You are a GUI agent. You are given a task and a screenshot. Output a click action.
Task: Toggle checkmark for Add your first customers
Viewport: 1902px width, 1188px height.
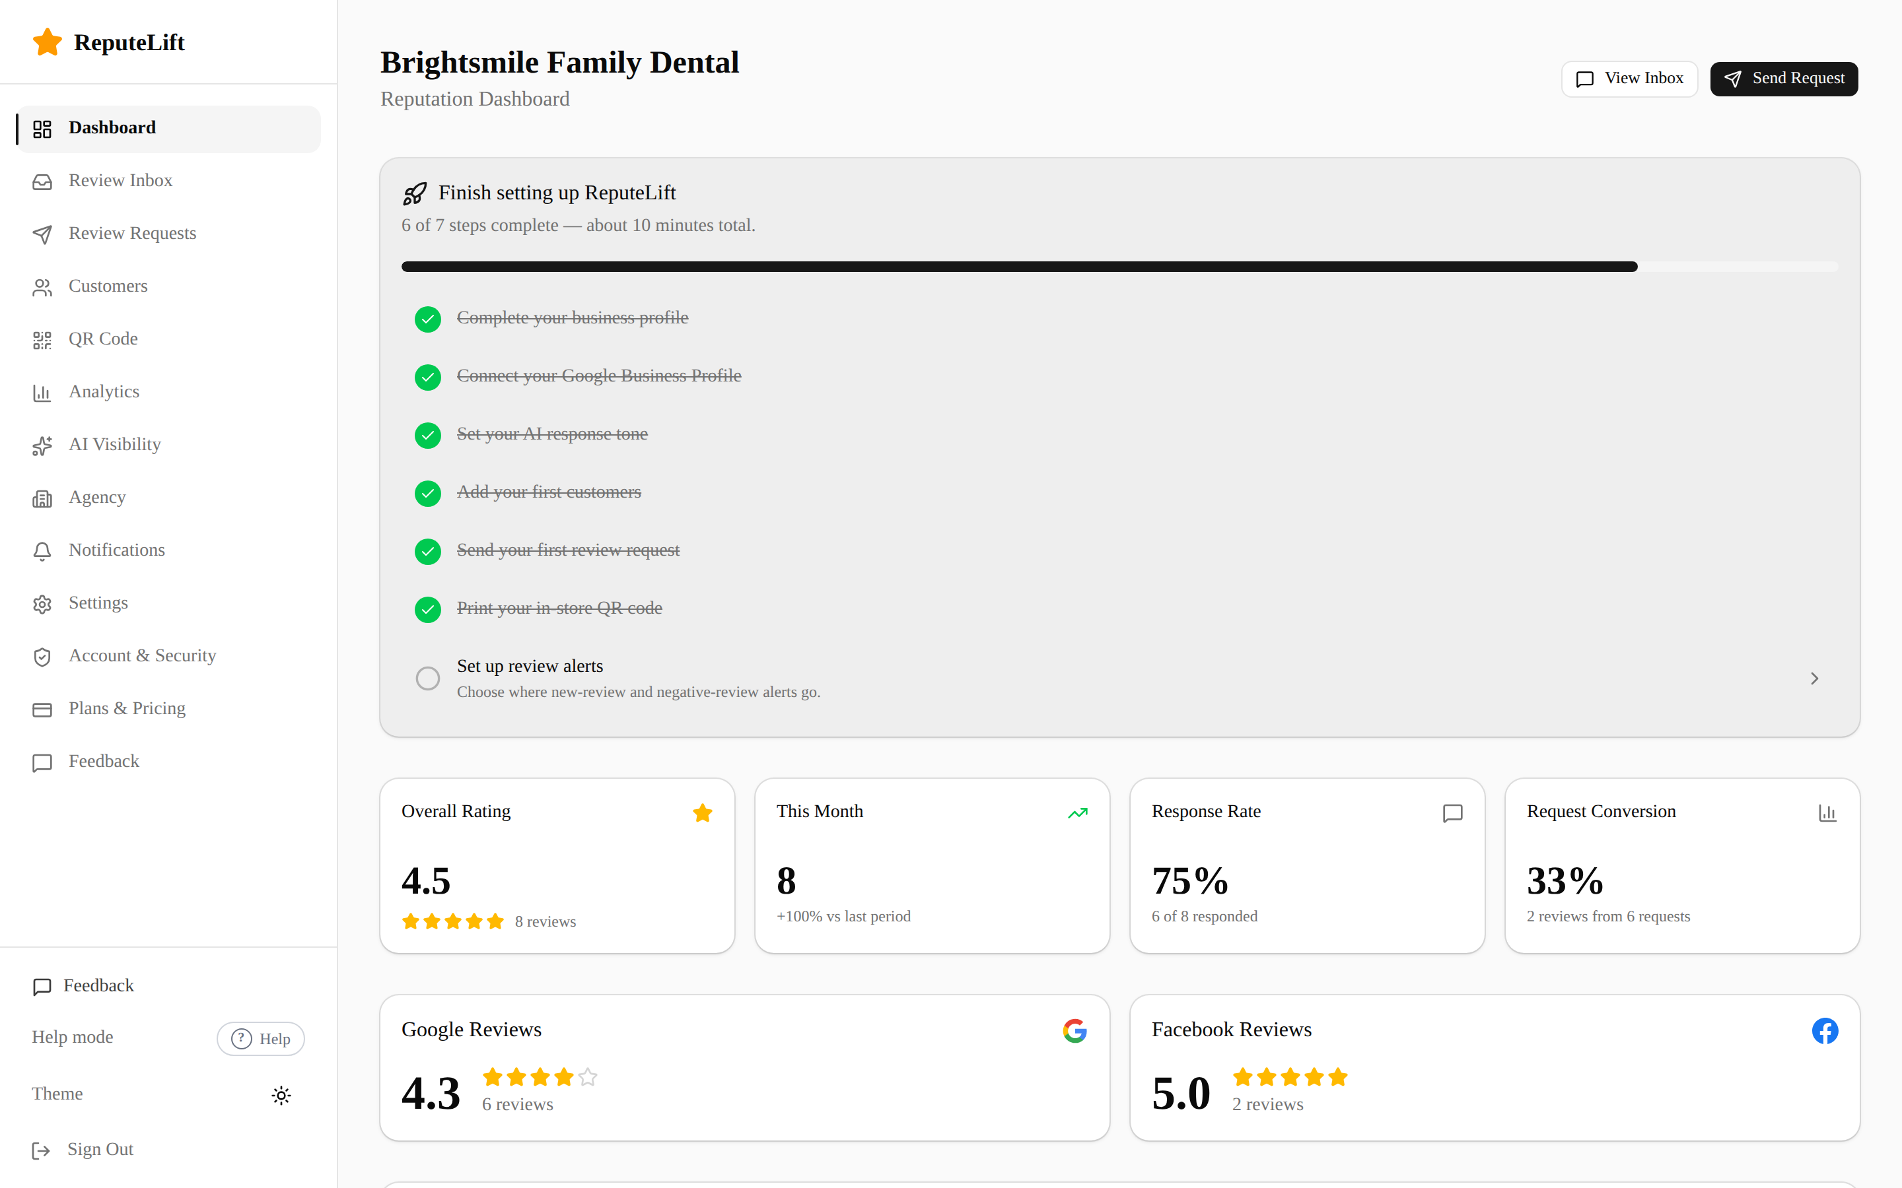click(427, 494)
